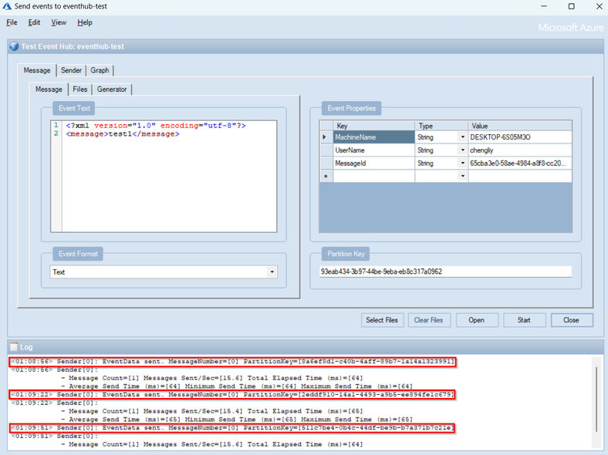Click the 65cba3e0-58ae value cell
This screenshot has height=455, width=608.
pyautogui.click(x=520, y=163)
